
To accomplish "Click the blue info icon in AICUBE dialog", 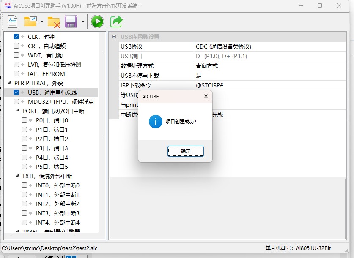I will pos(156,122).
